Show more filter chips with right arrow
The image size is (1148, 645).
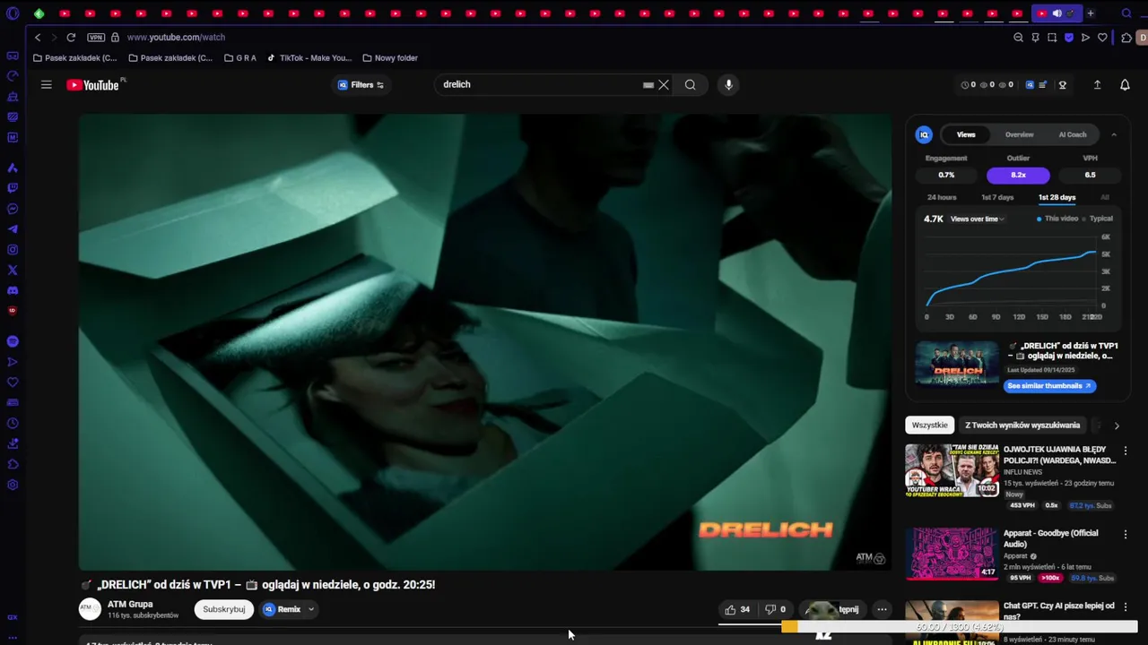point(1117,426)
